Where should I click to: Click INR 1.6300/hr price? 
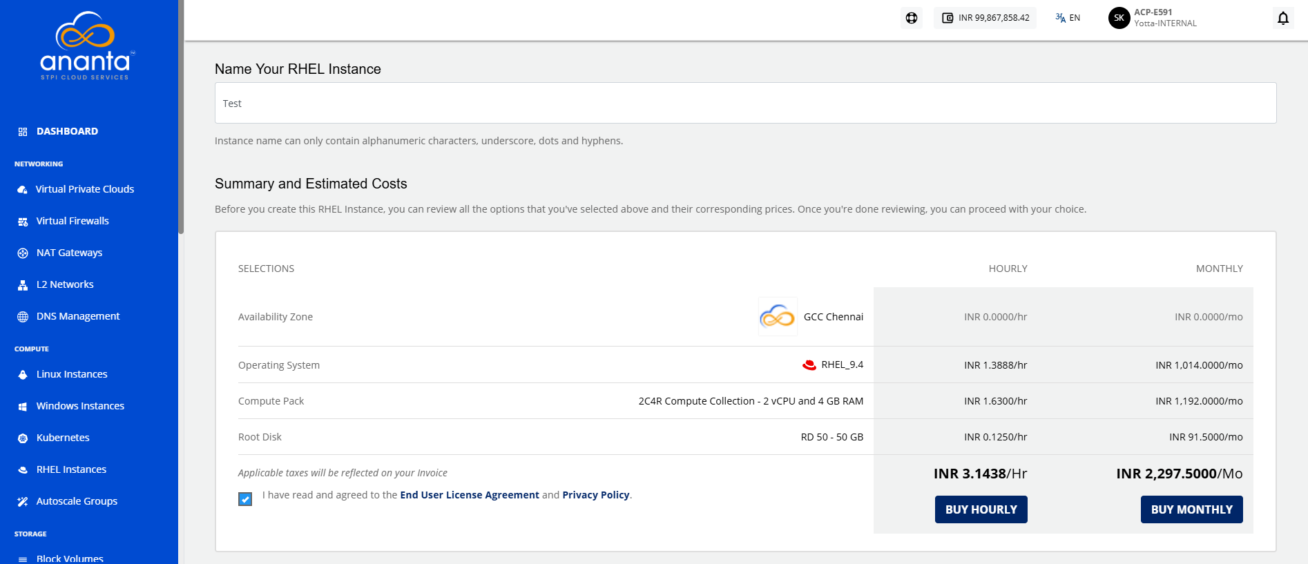coord(996,401)
